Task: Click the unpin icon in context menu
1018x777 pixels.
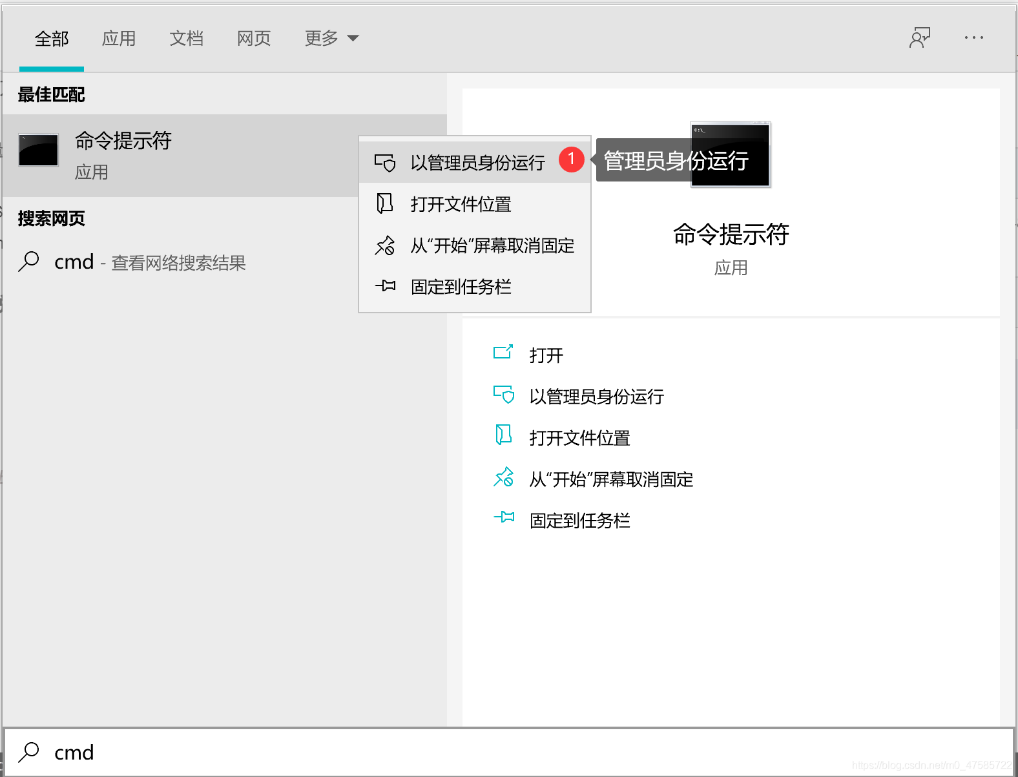Action: [x=385, y=245]
